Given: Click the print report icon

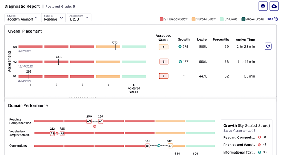Looking at the screenshot, I should pos(263,6).
